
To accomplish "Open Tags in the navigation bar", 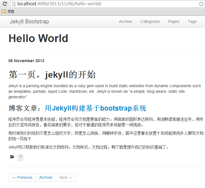I will click(x=192, y=21).
